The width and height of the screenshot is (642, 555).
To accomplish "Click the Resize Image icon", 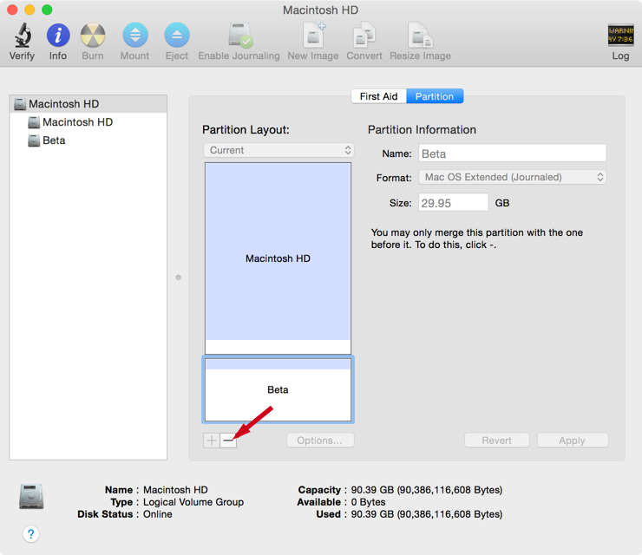I will (420, 36).
